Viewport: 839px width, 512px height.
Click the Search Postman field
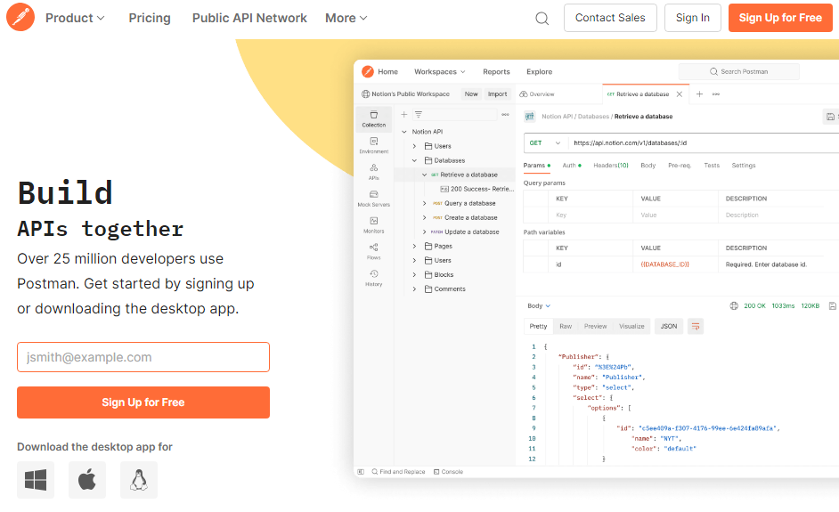pos(739,72)
